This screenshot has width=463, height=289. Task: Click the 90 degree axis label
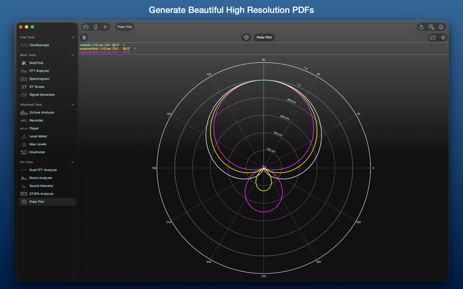pyautogui.click(x=264, y=60)
